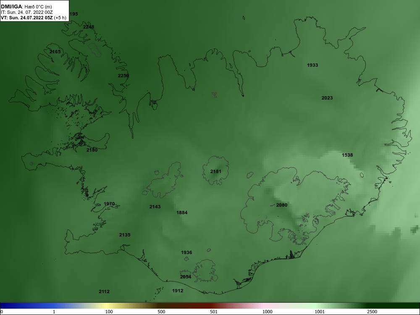Click the 2080 label on Vatnajökull

point(282,205)
